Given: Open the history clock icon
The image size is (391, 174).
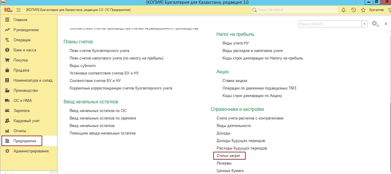Looking at the screenshot, I should tap(353, 10).
